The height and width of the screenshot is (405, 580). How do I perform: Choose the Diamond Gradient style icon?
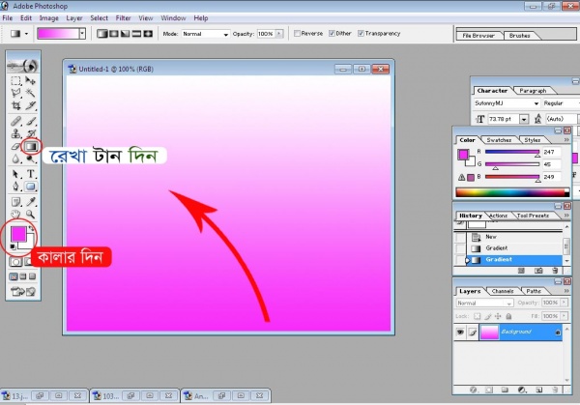tap(148, 34)
